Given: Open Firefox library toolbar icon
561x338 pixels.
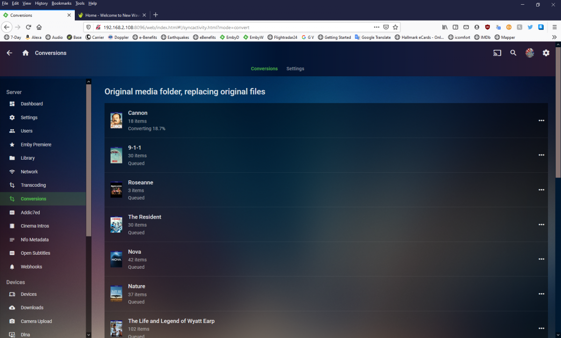Looking at the screenshot, I should [445, 27].
